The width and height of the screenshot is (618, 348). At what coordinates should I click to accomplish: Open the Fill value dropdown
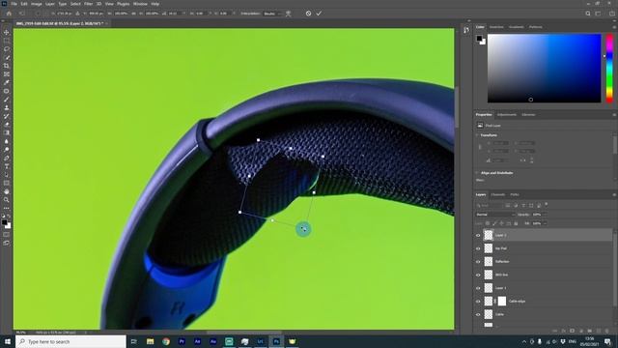point(545,223)
